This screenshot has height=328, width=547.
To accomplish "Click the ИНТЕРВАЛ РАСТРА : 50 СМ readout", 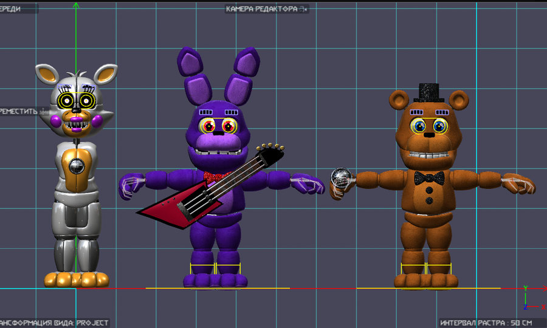I will (486, 323).
